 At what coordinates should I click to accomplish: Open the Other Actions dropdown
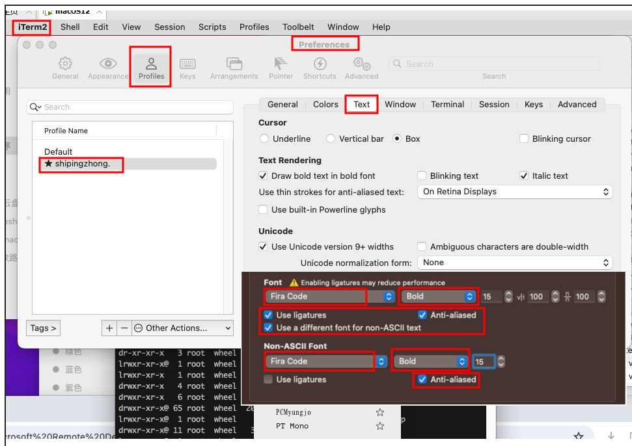tap(183, 328)
